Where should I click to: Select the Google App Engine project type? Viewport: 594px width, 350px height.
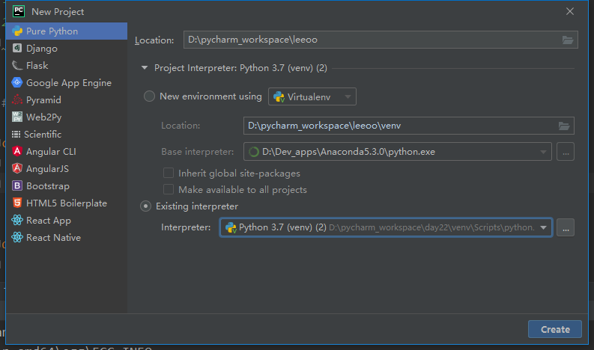coord(68,83)
